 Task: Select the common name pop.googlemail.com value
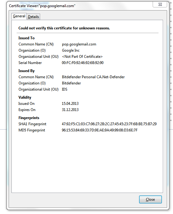(79, 44)
